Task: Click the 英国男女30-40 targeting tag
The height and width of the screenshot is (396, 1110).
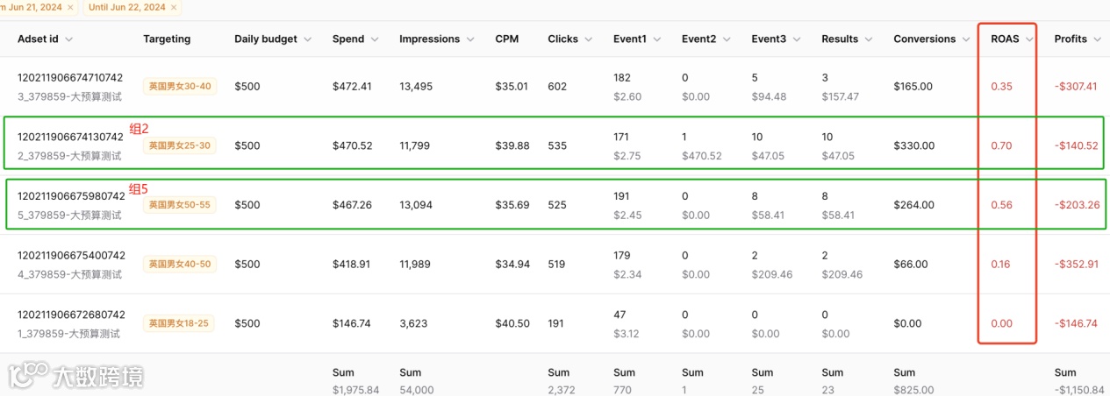Action: tap(179, 87)
